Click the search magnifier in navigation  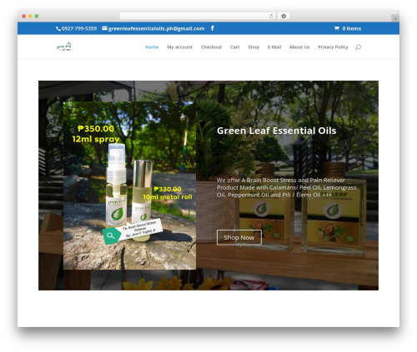(x=358, y=47)
